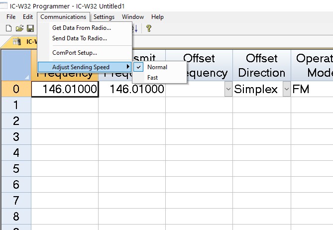Click receive frequency cell 146.01000 in row 0
The image size is (333, 230).
click(65, 89)
